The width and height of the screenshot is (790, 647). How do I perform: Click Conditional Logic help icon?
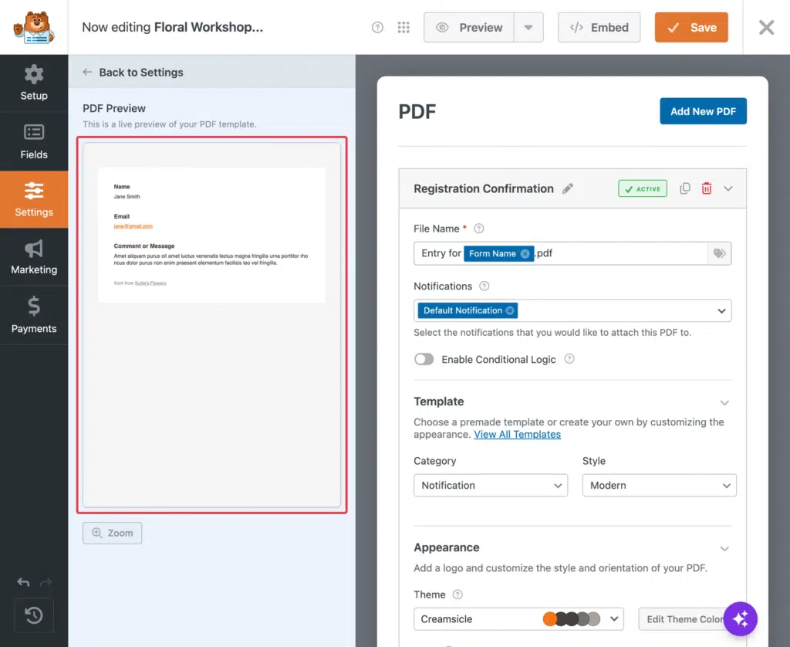[569, 358]
